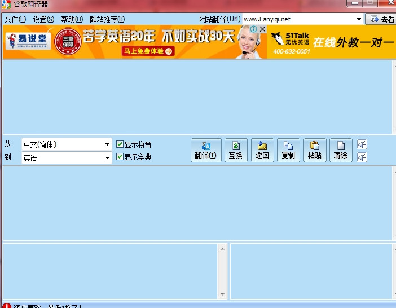Open the 文件(F) menu

tap(15, 19)
